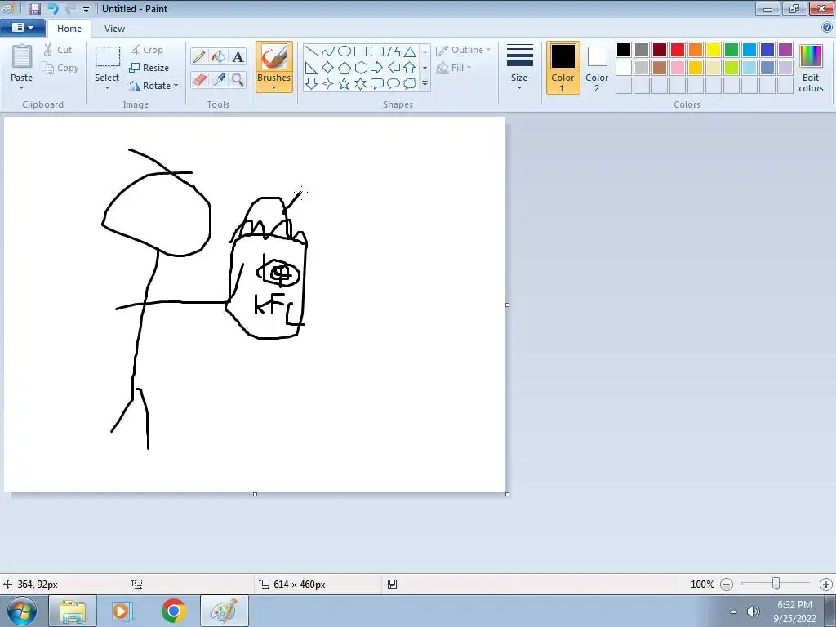
Task: Choose the Rectangle shape
Action: tap(360, 51)
